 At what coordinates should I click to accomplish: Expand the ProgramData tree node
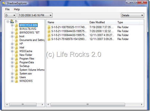point(12,62)
